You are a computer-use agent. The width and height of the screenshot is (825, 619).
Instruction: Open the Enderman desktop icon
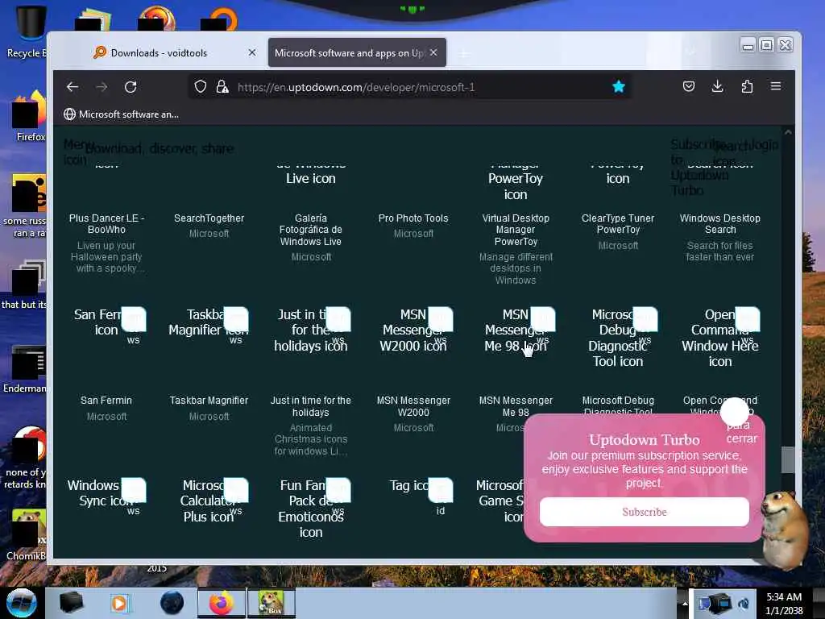(x=25, y=369)
